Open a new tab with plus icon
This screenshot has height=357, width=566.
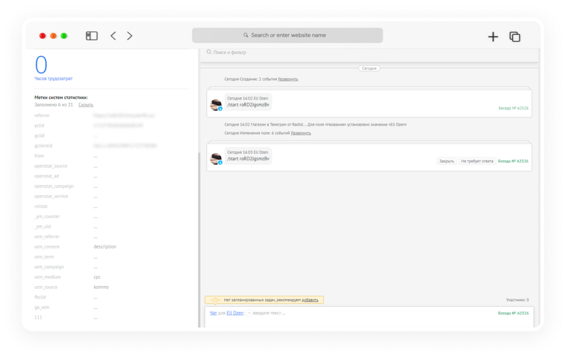(493, 37)
